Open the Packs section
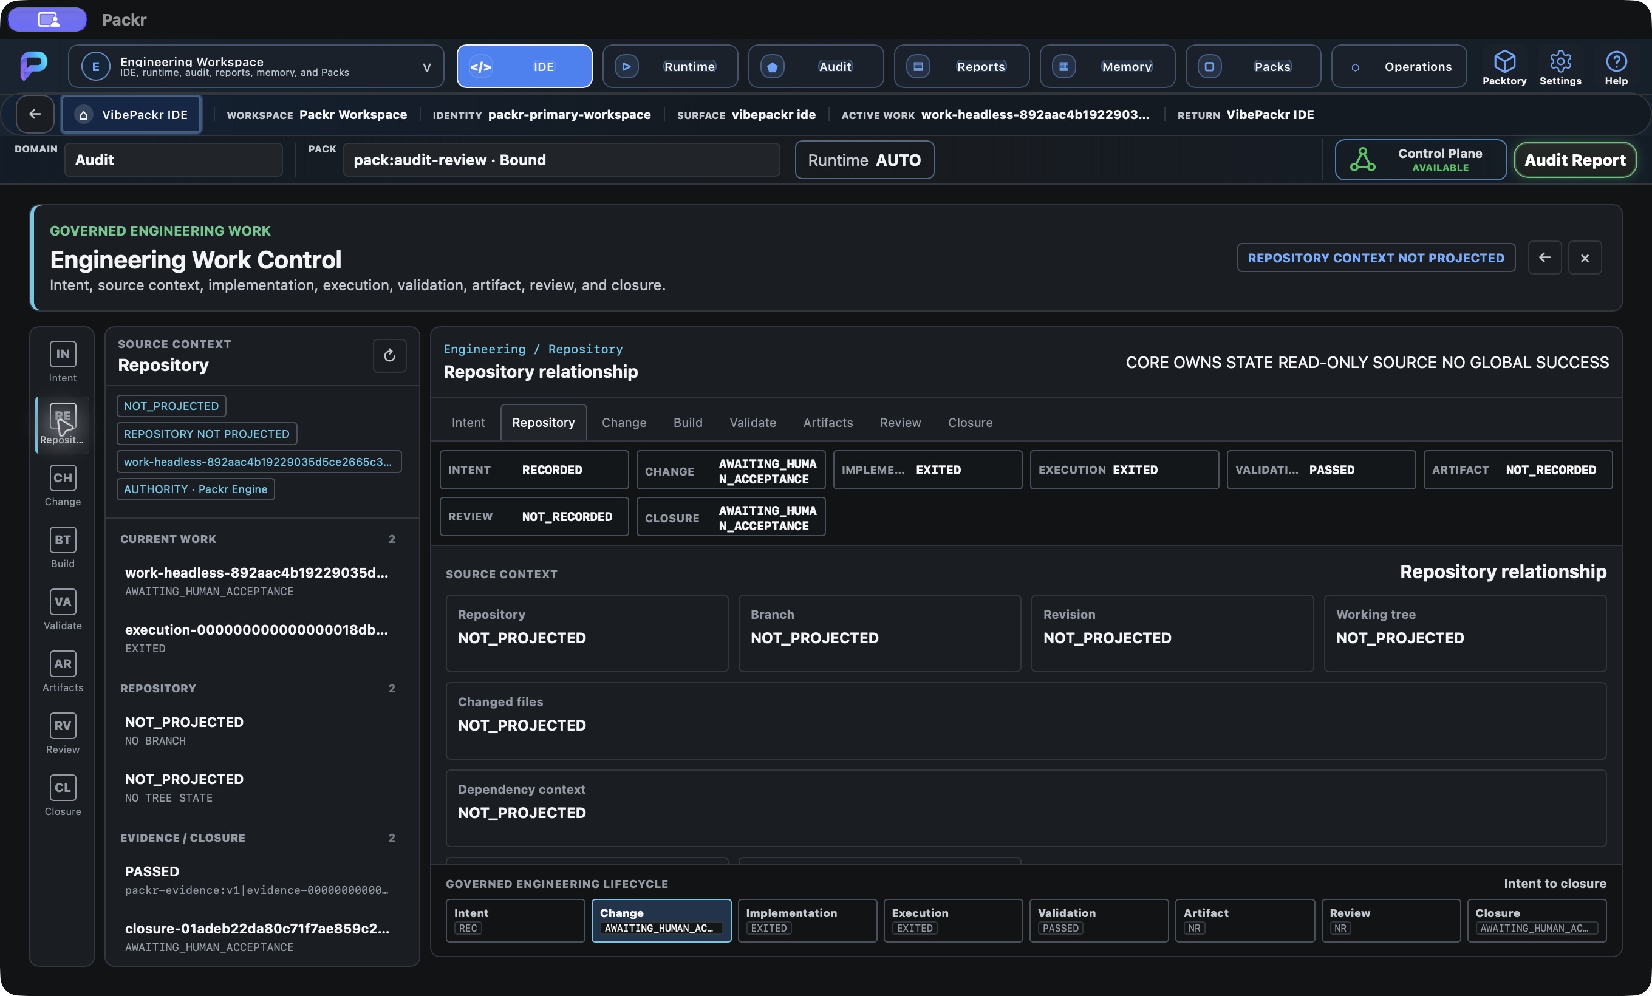This screenshot has height=996, width=1652. (1253, 66)
